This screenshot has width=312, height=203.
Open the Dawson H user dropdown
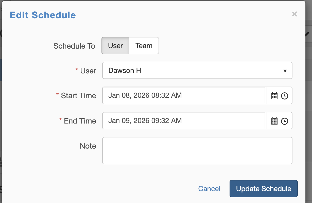pyautogui.click(x=193, y=71)
